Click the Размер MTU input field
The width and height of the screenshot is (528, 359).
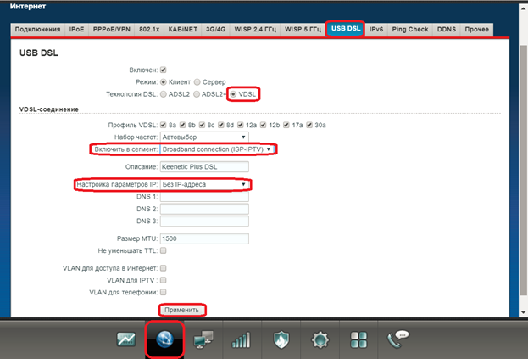coord(204,238)
